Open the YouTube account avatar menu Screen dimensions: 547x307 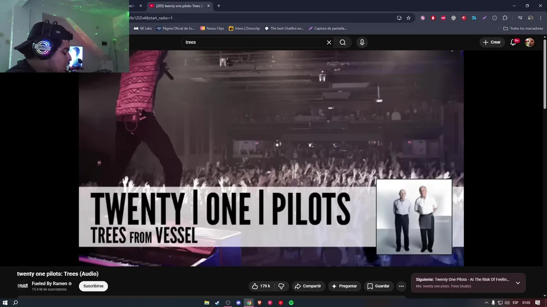[x=529, y=42]
